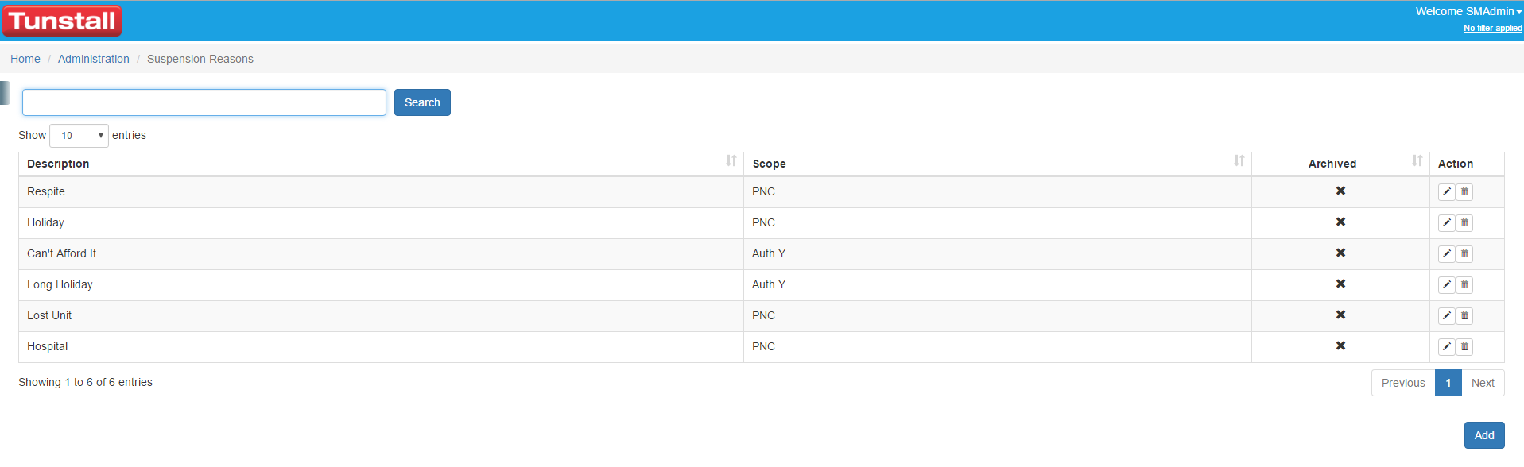Delete the Respite suspension reason
Image resolution: width=1524 pixels, height=467 pixels.
click(1464, 191)
